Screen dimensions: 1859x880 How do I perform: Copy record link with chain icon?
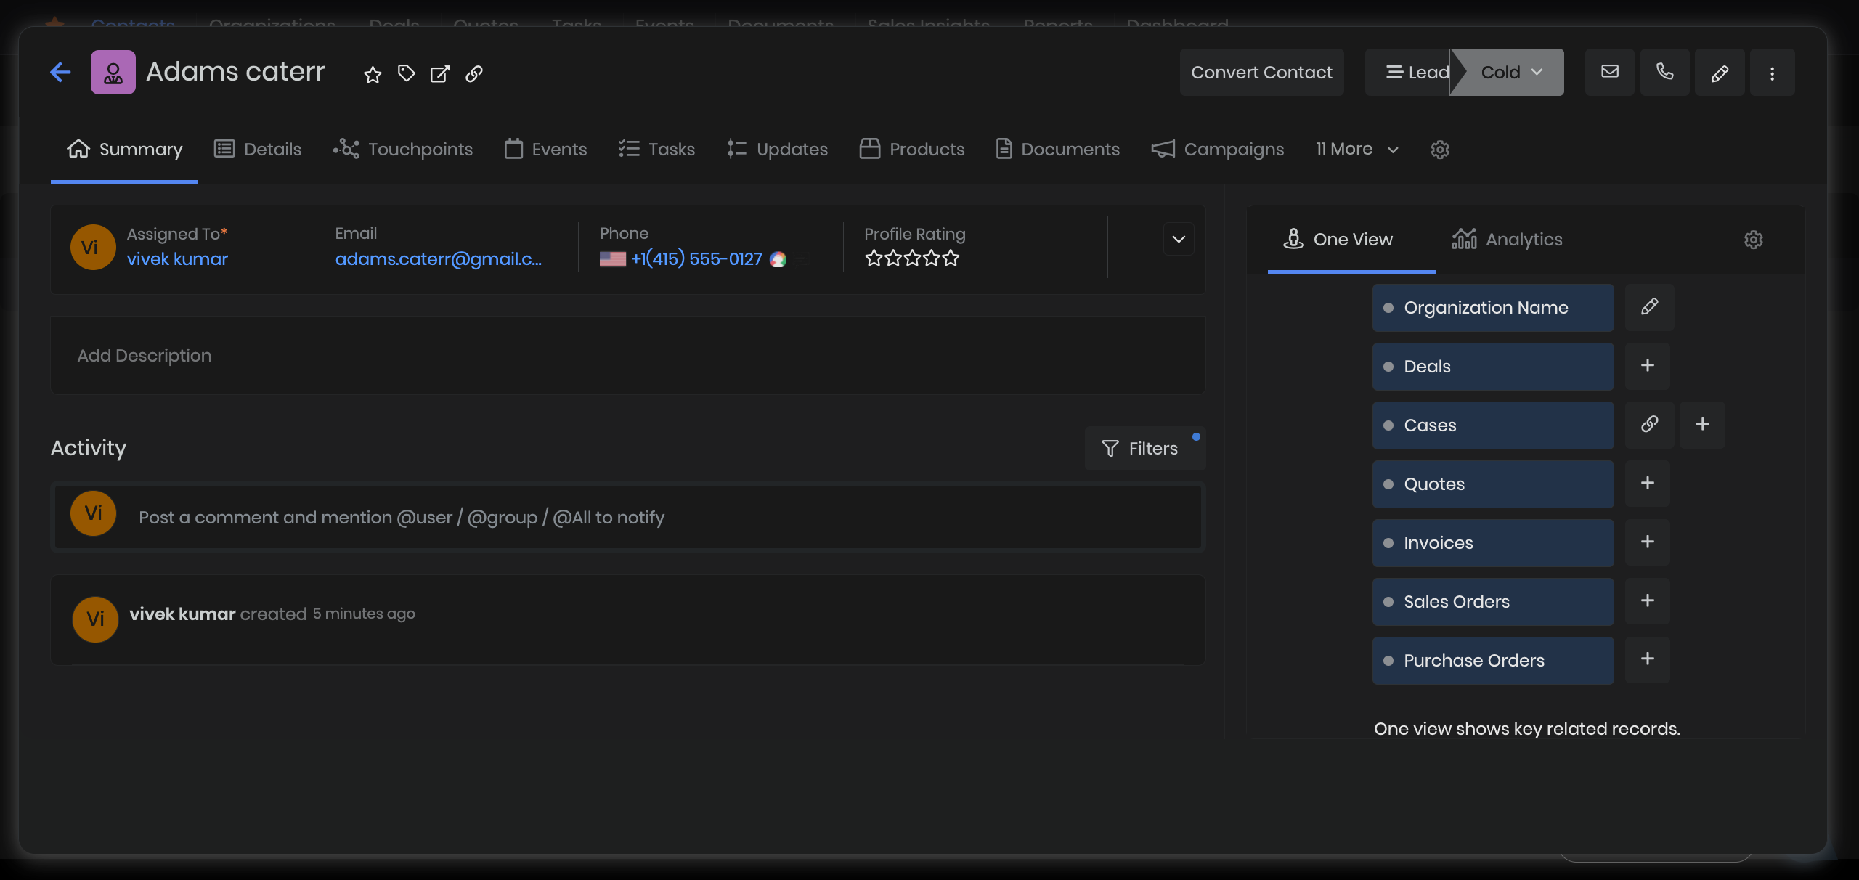tap(474, 74)
